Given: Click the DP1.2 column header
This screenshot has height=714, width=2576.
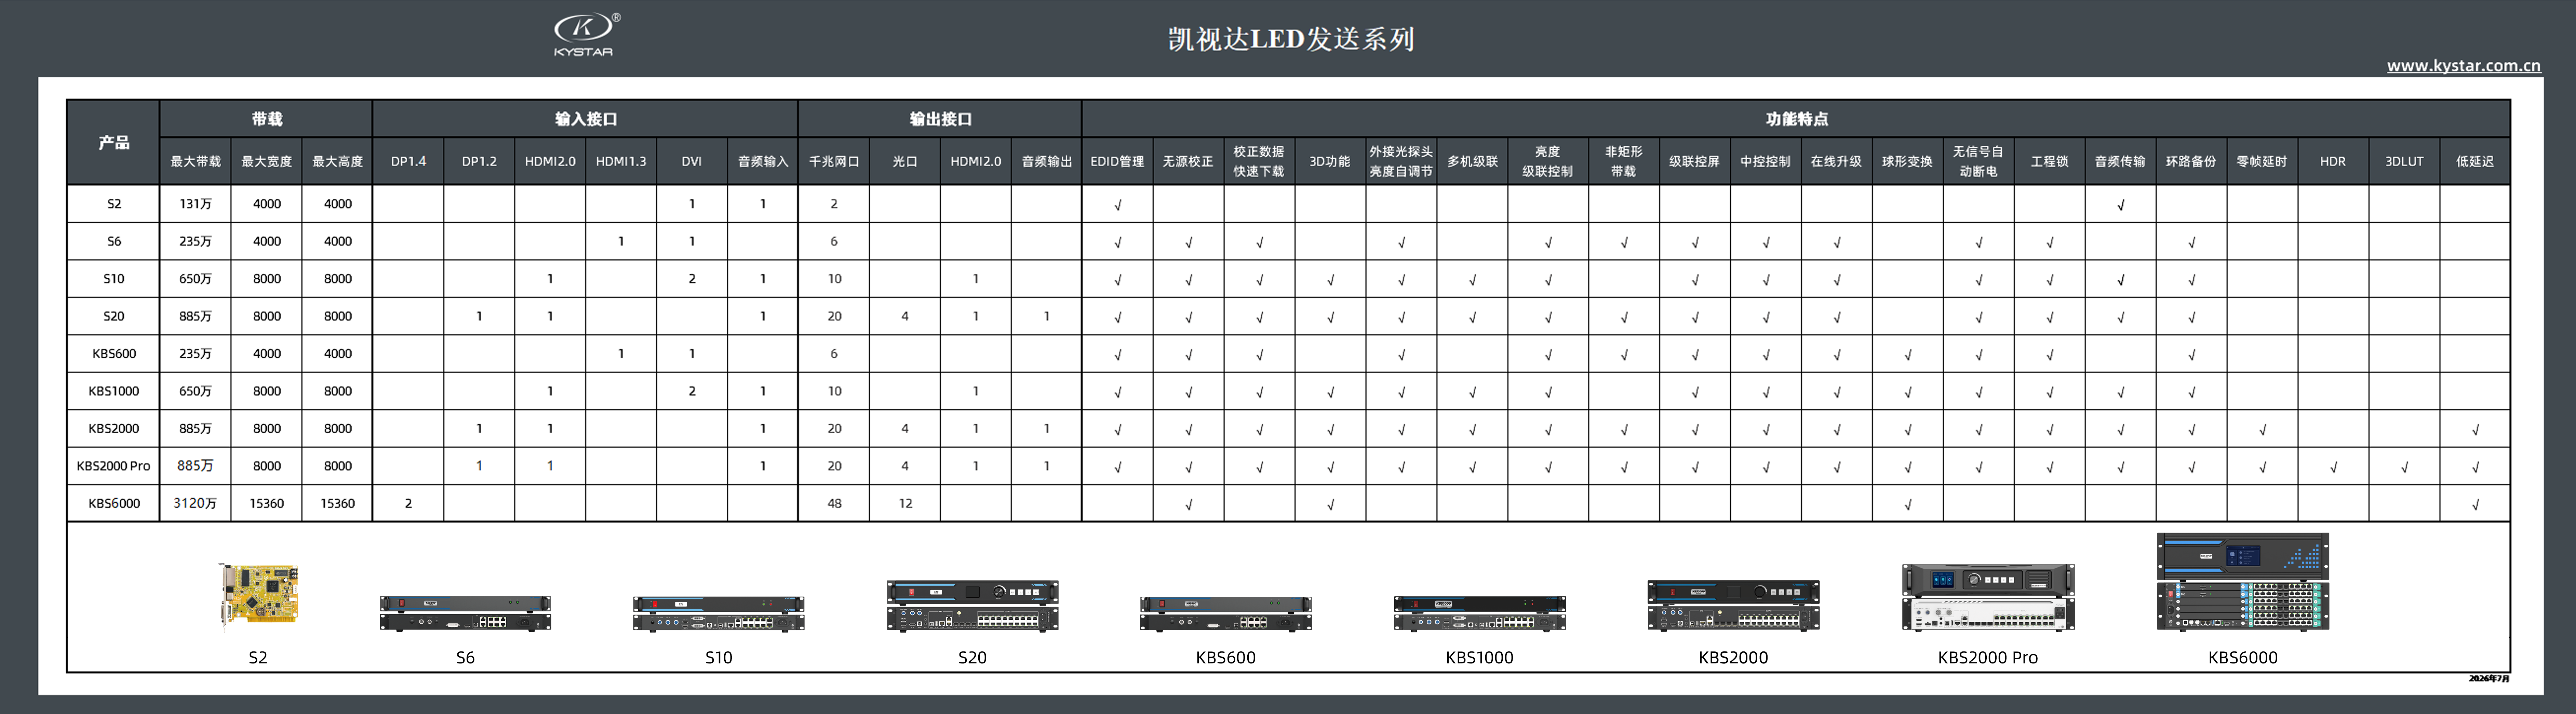Looking at the screenshot, I should 479,161.
